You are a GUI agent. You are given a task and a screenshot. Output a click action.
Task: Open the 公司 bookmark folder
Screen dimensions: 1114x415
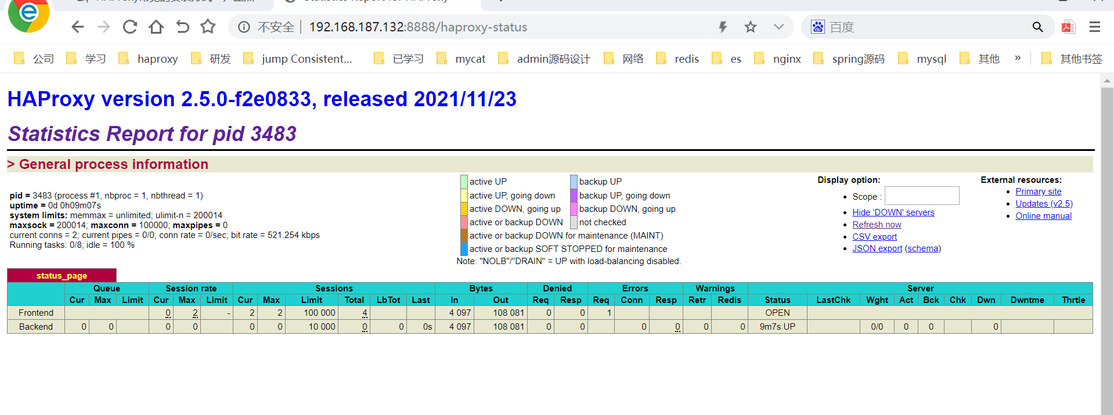click(x=34, y=59)
